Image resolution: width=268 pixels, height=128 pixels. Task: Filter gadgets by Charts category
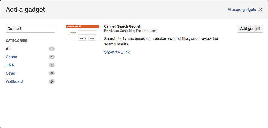pyautogui.click(x=11, y=57)
